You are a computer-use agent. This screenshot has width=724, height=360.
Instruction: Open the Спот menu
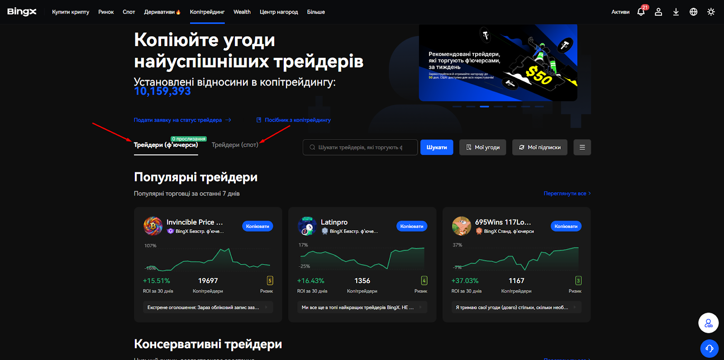[129, 12]
